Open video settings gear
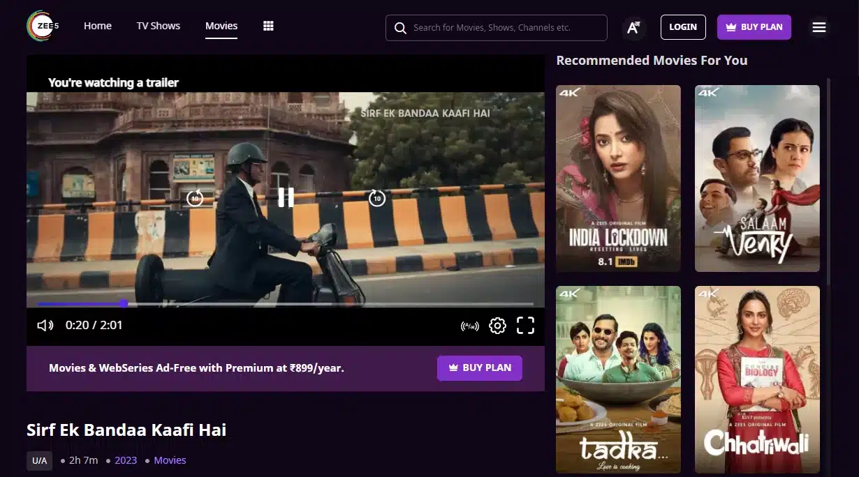Screen dimensions: 859x477 497,326
